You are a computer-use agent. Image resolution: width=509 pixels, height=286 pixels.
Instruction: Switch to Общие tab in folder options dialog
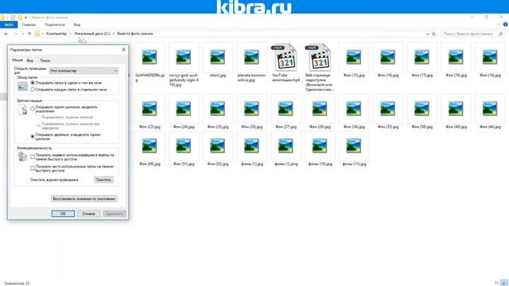click(x=17, y=60)
